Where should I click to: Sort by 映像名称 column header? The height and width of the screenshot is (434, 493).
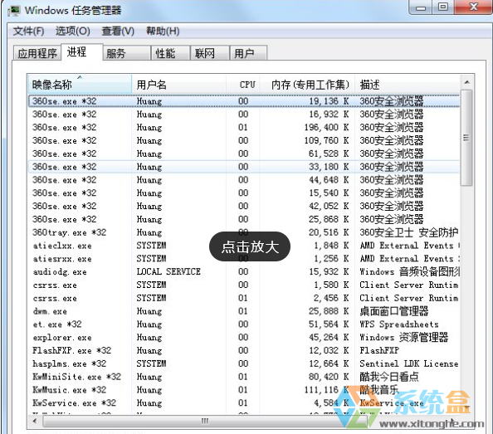click(80, 84)
